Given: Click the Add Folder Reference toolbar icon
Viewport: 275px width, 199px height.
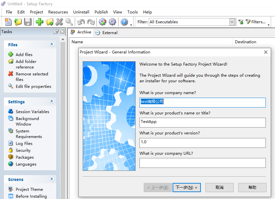Looking at the screenshot, I should coord(50,22).
